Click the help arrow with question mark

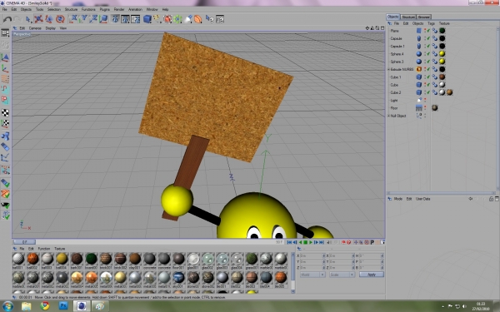(x=209, y=19)
